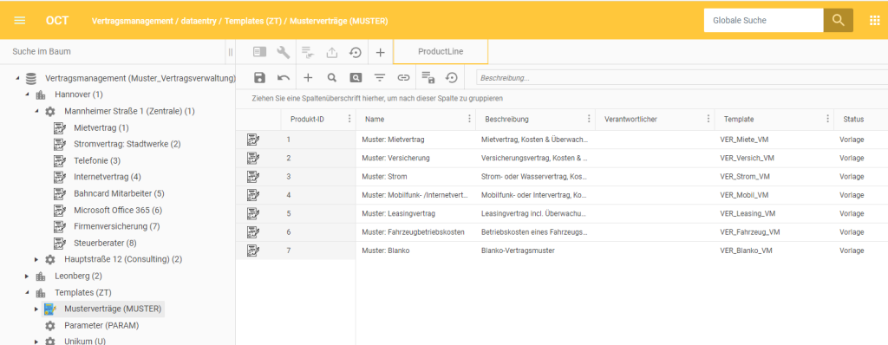Click into the Globale Suche field
Viewport: 888px width, 345px height.
coord(763,21)
